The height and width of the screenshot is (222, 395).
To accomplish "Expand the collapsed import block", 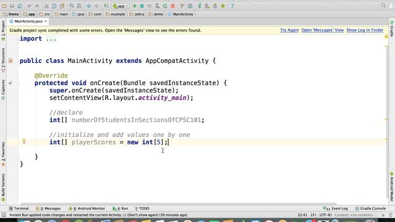I will (51, 39).
